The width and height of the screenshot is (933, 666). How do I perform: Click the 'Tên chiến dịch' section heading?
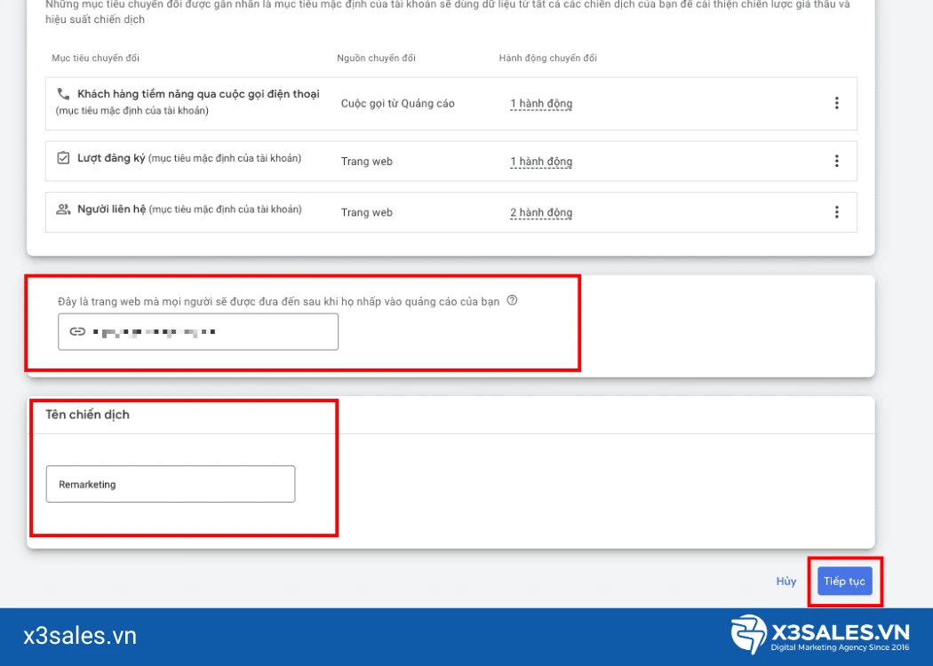click(87, 415)
